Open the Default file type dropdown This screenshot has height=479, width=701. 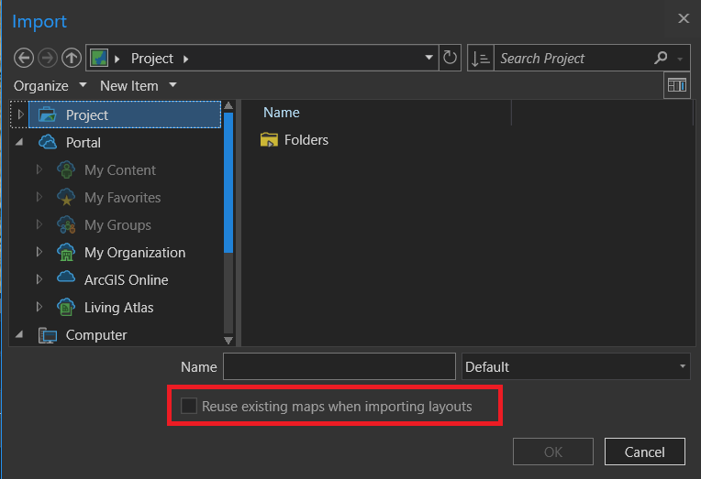pyautogui.click(x=576, y=366)
